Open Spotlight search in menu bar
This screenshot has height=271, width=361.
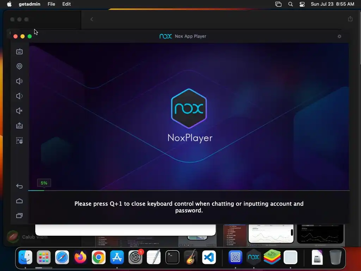pyautogui.click(x=290, y=4)
